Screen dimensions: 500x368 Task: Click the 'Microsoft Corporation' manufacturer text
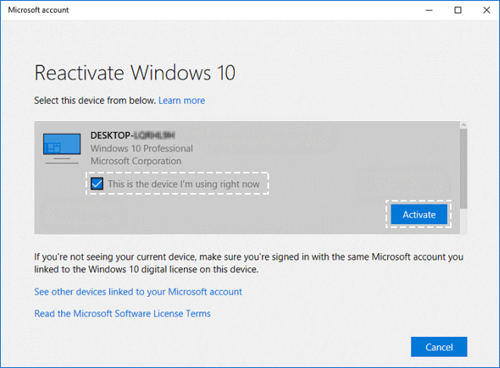tap(136, 161)
